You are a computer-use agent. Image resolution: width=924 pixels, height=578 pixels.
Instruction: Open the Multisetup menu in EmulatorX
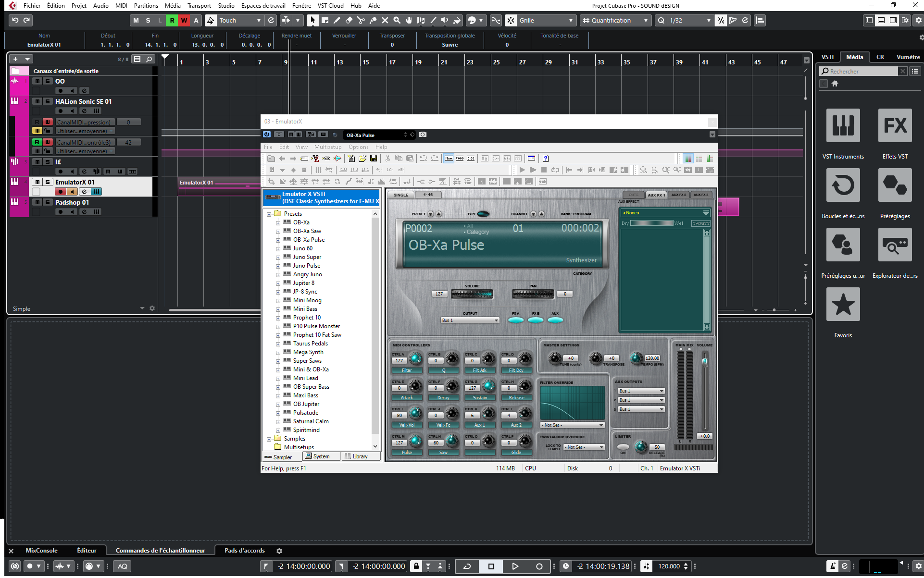pos(328,147)
